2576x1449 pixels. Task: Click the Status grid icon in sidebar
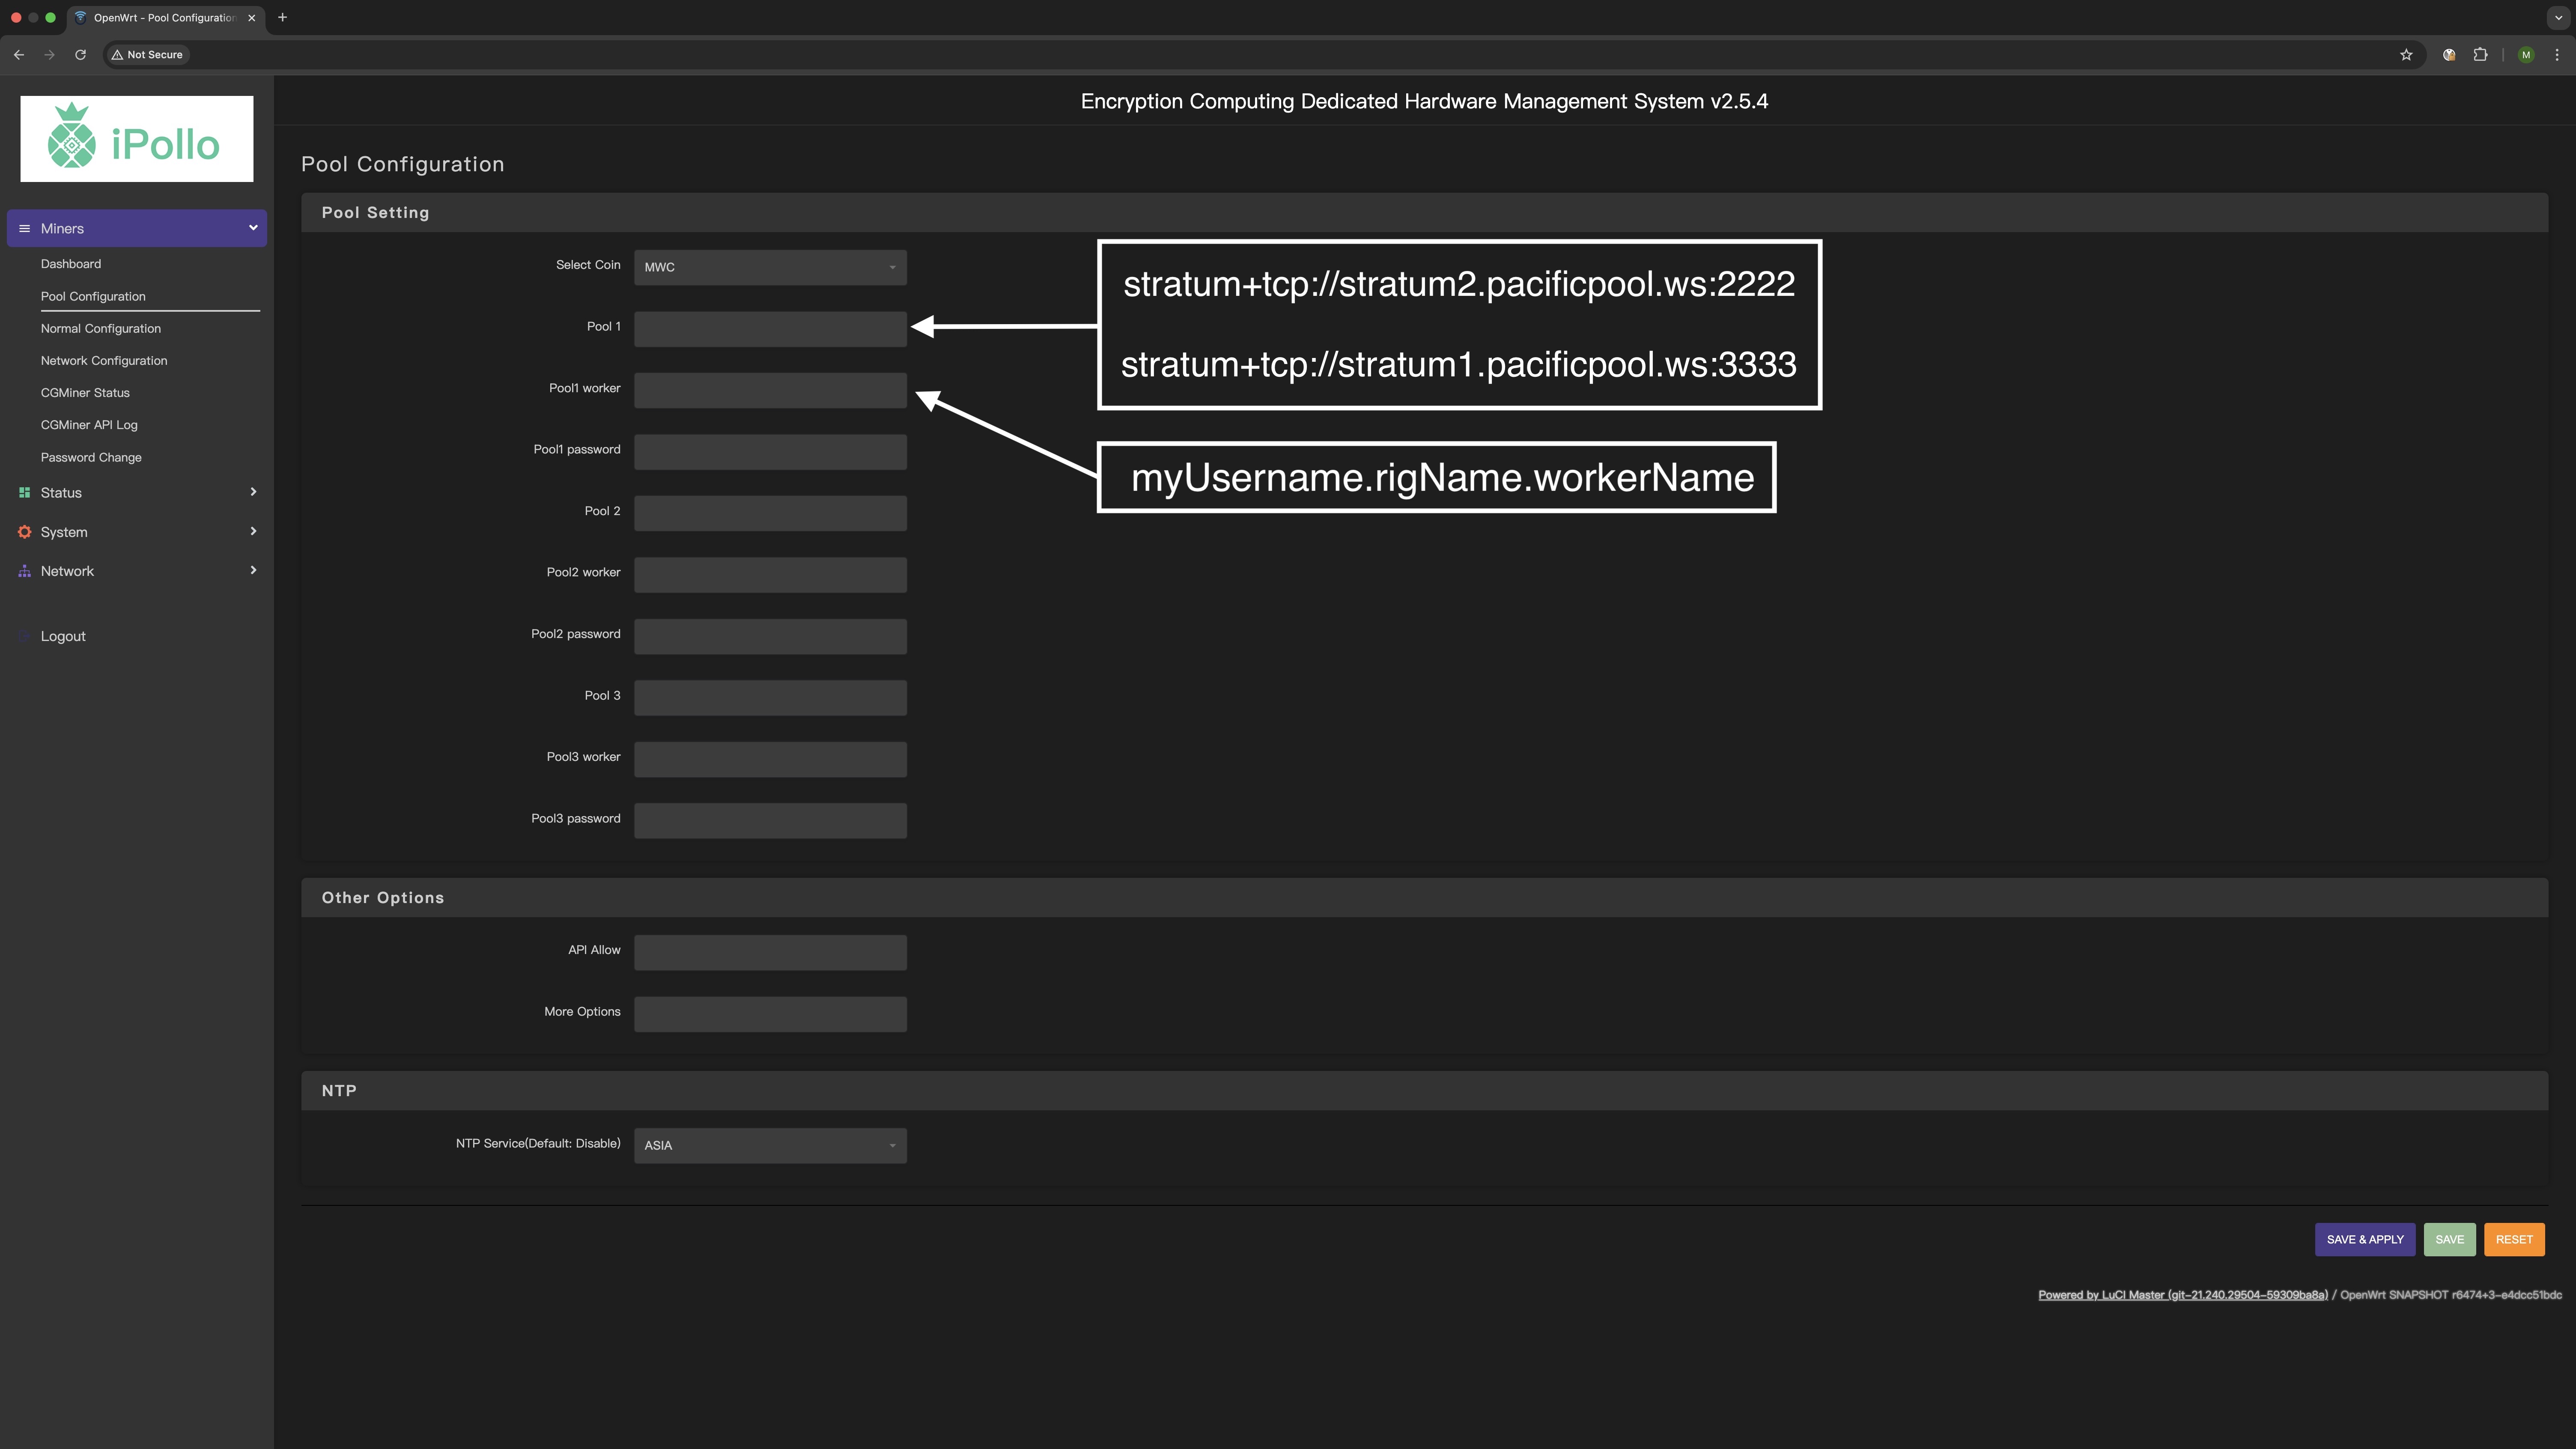(x=24, y=492)
